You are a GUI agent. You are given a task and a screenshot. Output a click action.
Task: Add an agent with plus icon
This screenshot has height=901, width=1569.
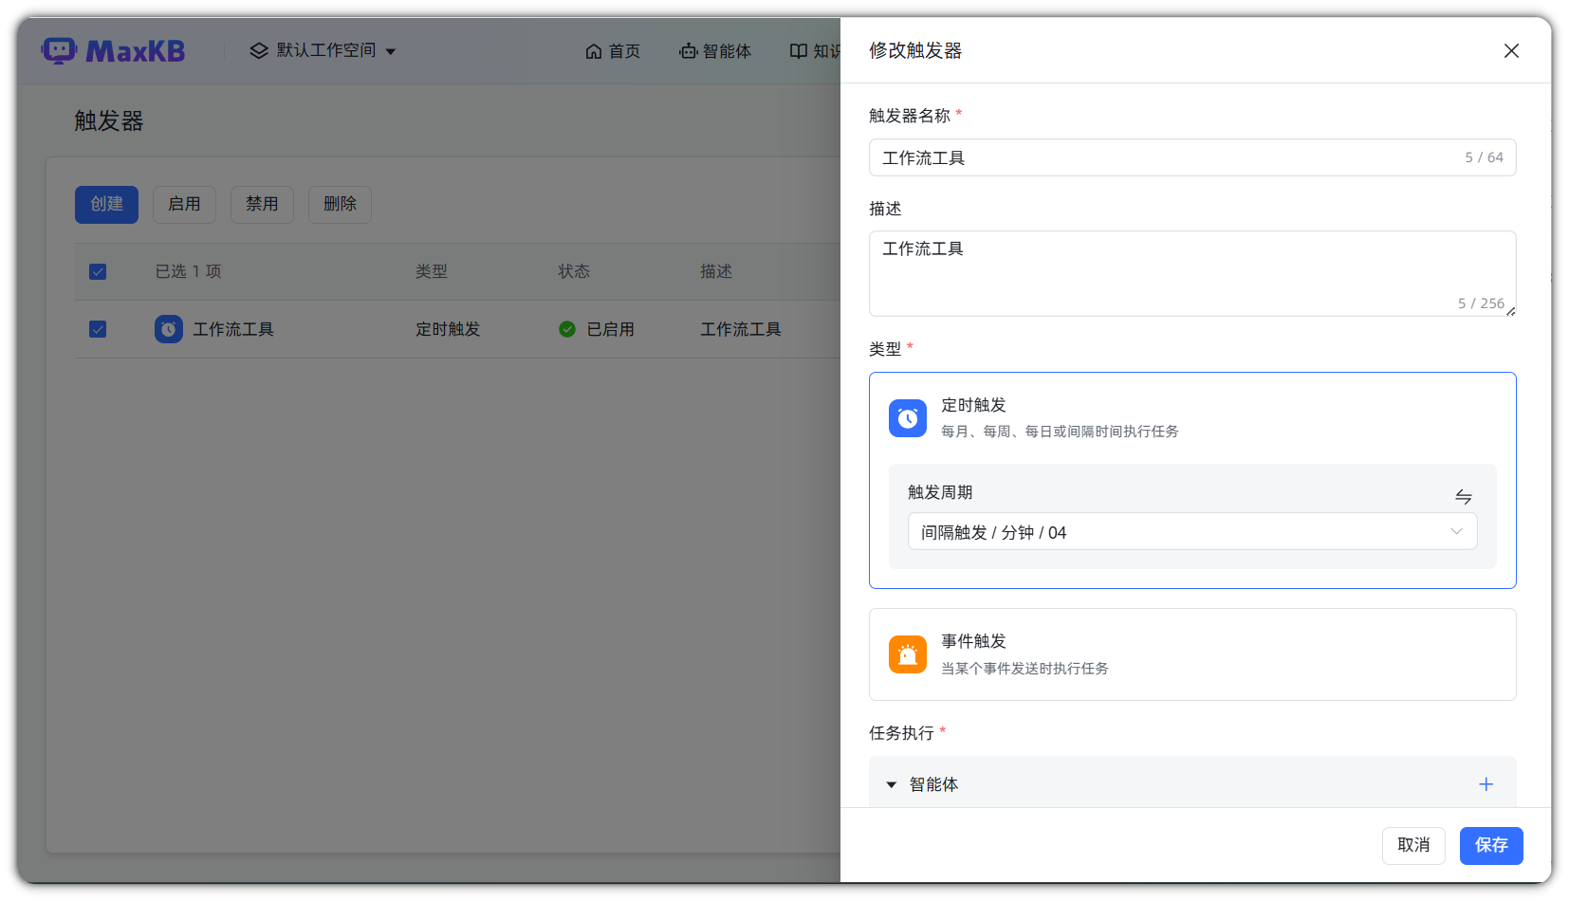click(x=1486, y=784)
